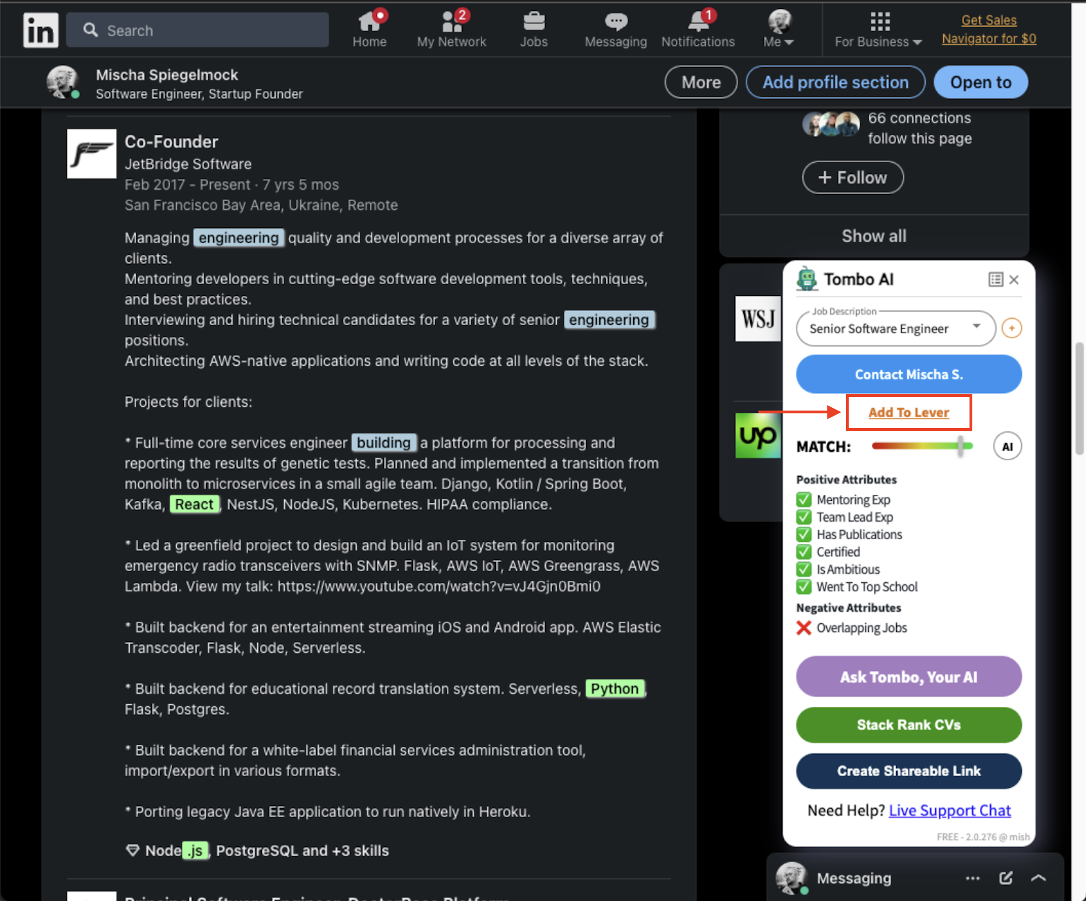This screenshot has width=1086, height=901.
Task: Click the Home nav label
Action: pos(369,42)
